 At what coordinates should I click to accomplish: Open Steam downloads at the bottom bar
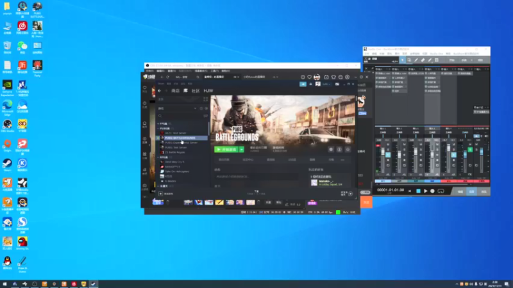point(256,193)
